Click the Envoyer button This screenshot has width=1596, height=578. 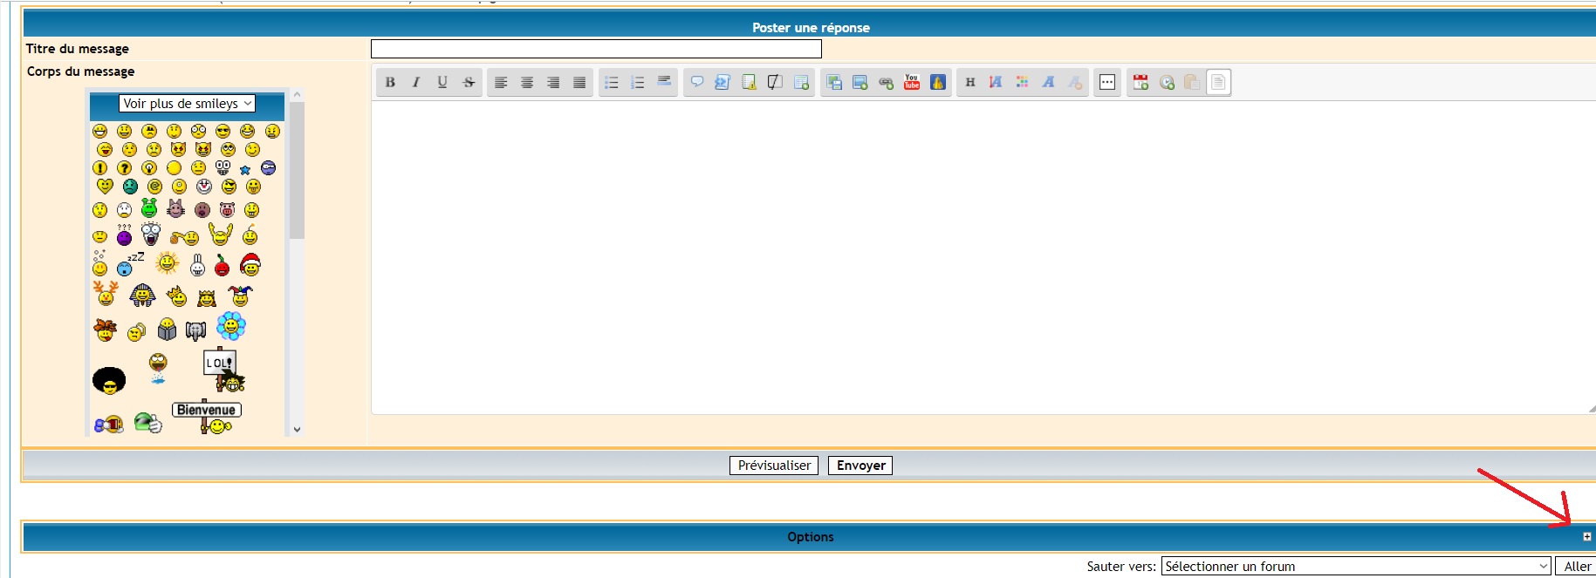tap(860, 466)
